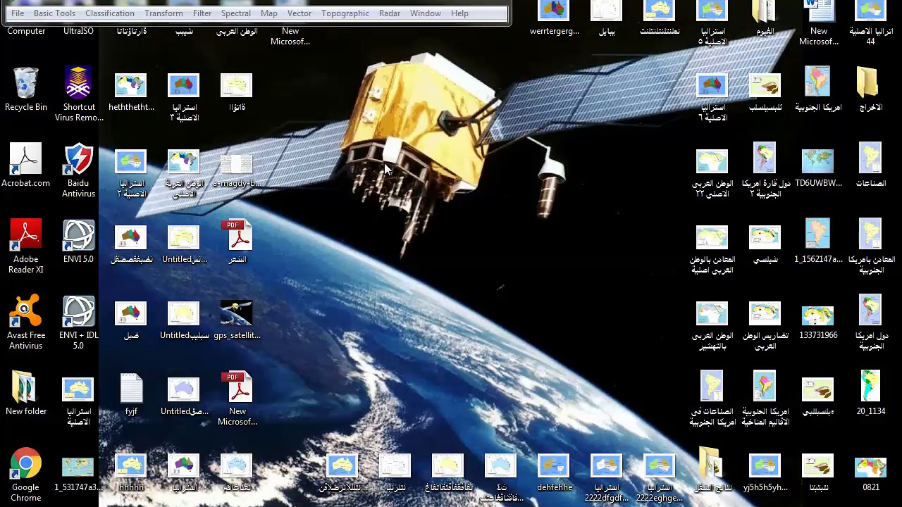
Task: Open the Spectral menu
Action: tap(235, 13)
